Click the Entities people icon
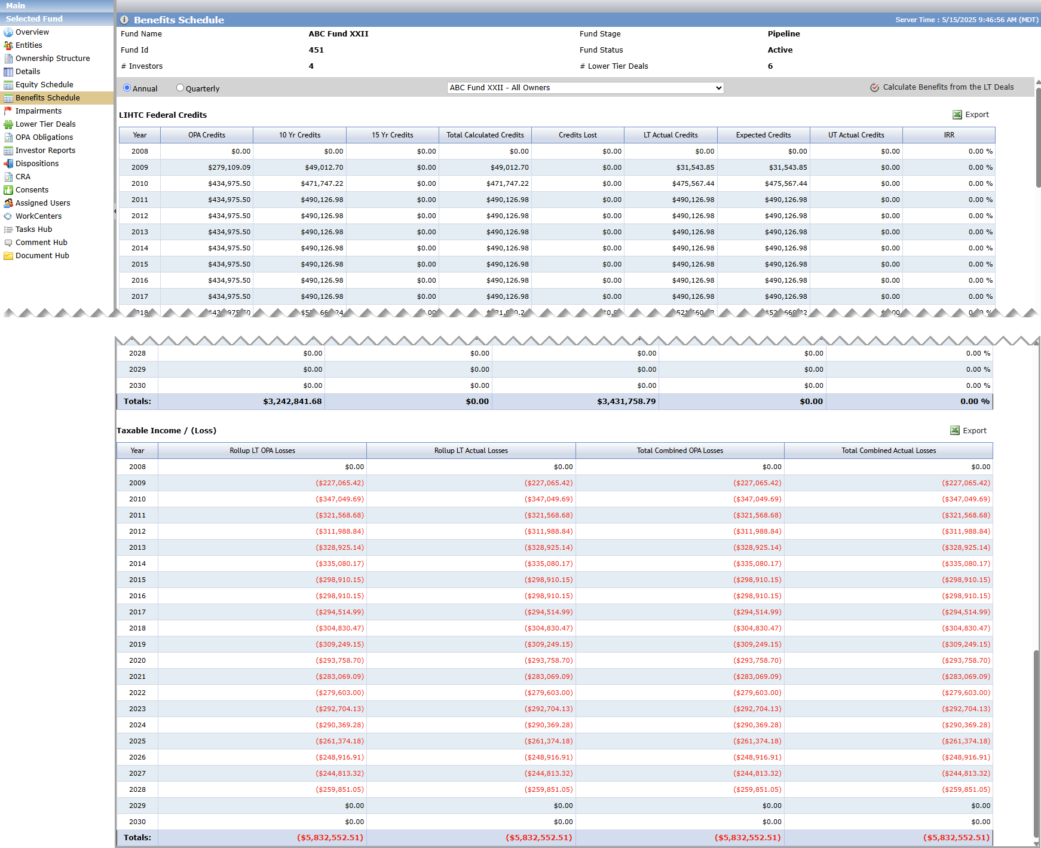 tap(8, 45)
